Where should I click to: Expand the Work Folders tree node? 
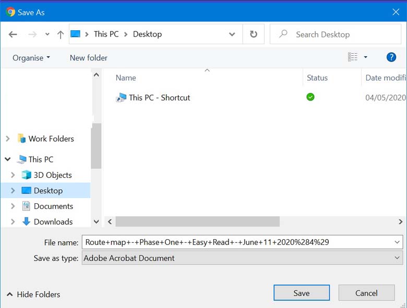coord(8,139)
